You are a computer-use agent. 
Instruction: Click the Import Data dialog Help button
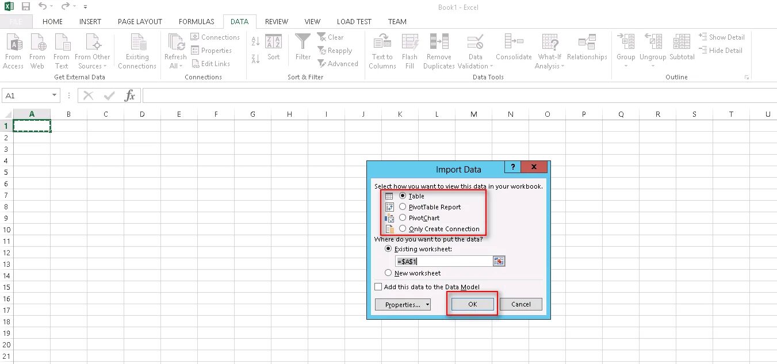coord(512,167)
